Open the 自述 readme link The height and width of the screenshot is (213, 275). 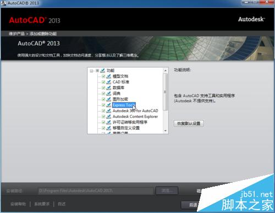(x=62, y=204)
